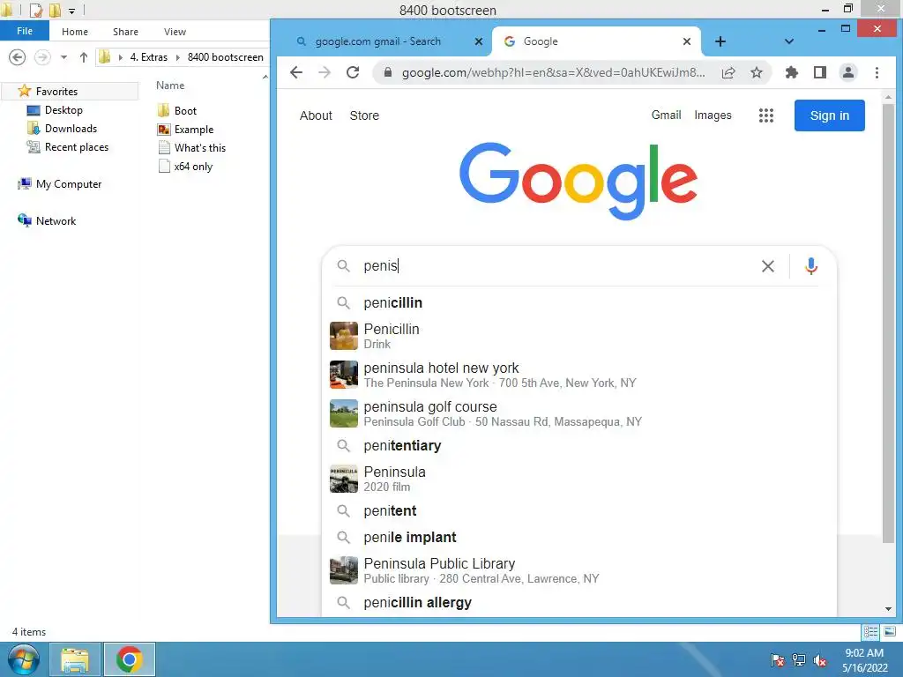The width and height of the screenshot is (903, 677).
Task: Expand the breadcrumb arrow before '4. Extras'
Action: (x=120, y=57)
